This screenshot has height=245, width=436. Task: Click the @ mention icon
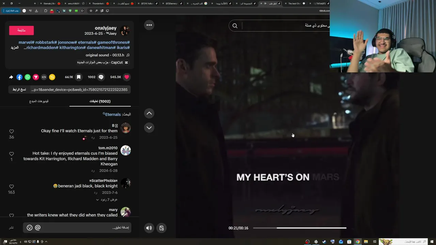tap(38, 228)
